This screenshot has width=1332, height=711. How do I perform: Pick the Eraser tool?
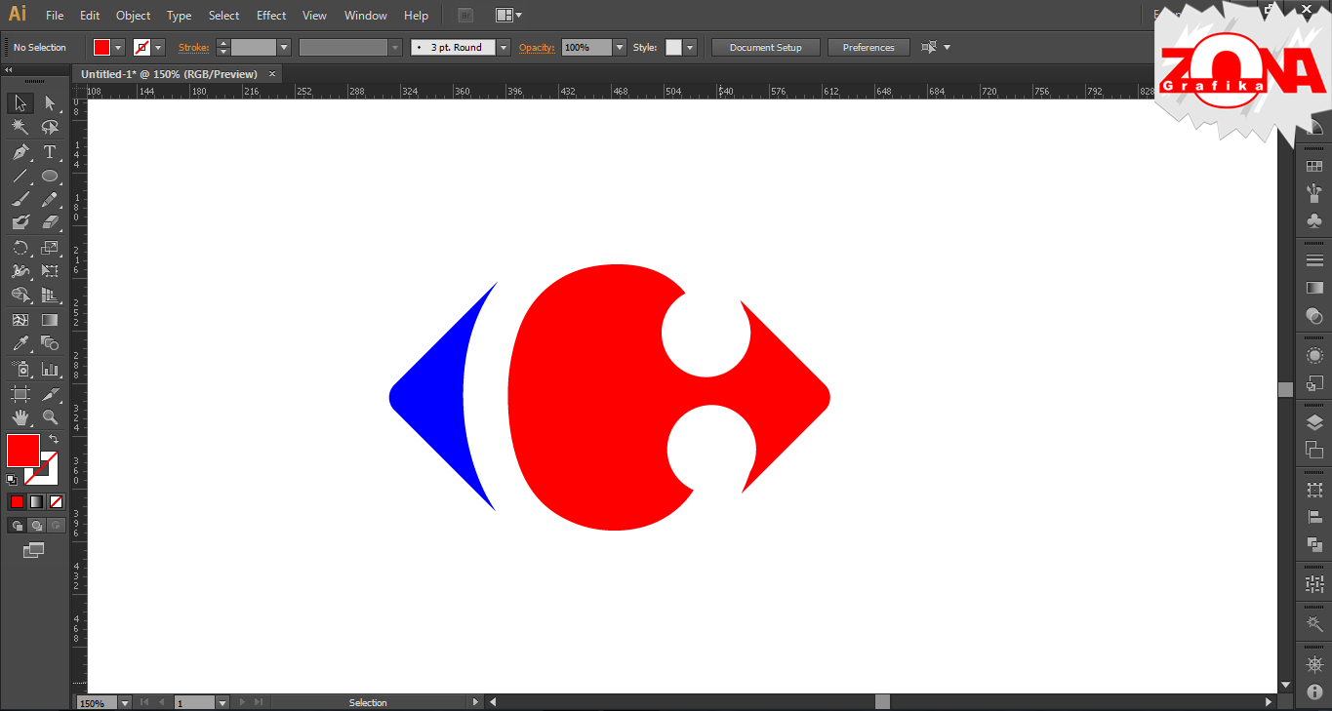point(50,222)
